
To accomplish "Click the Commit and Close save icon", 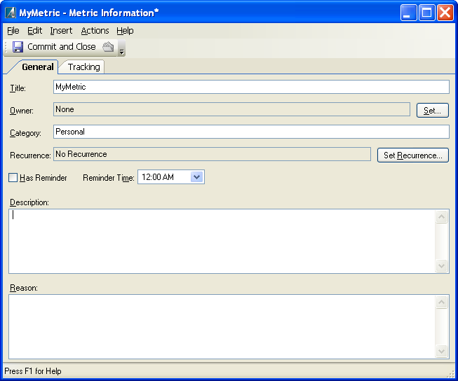I will pyautogui.click(x=18, y=47).
